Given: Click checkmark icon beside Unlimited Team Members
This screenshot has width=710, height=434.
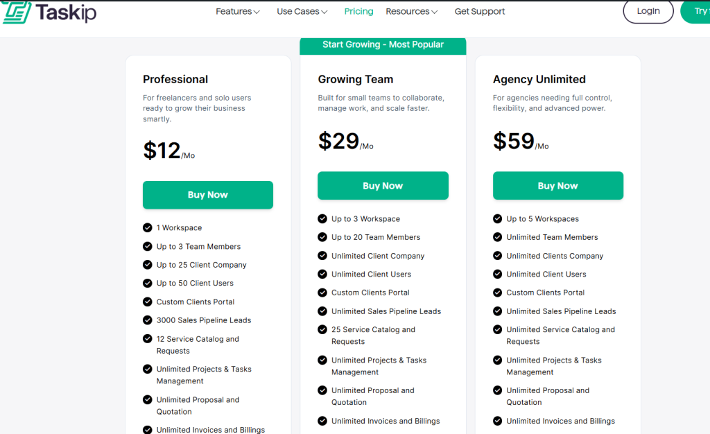Looking at the screenshot, I should coord(497,237).
